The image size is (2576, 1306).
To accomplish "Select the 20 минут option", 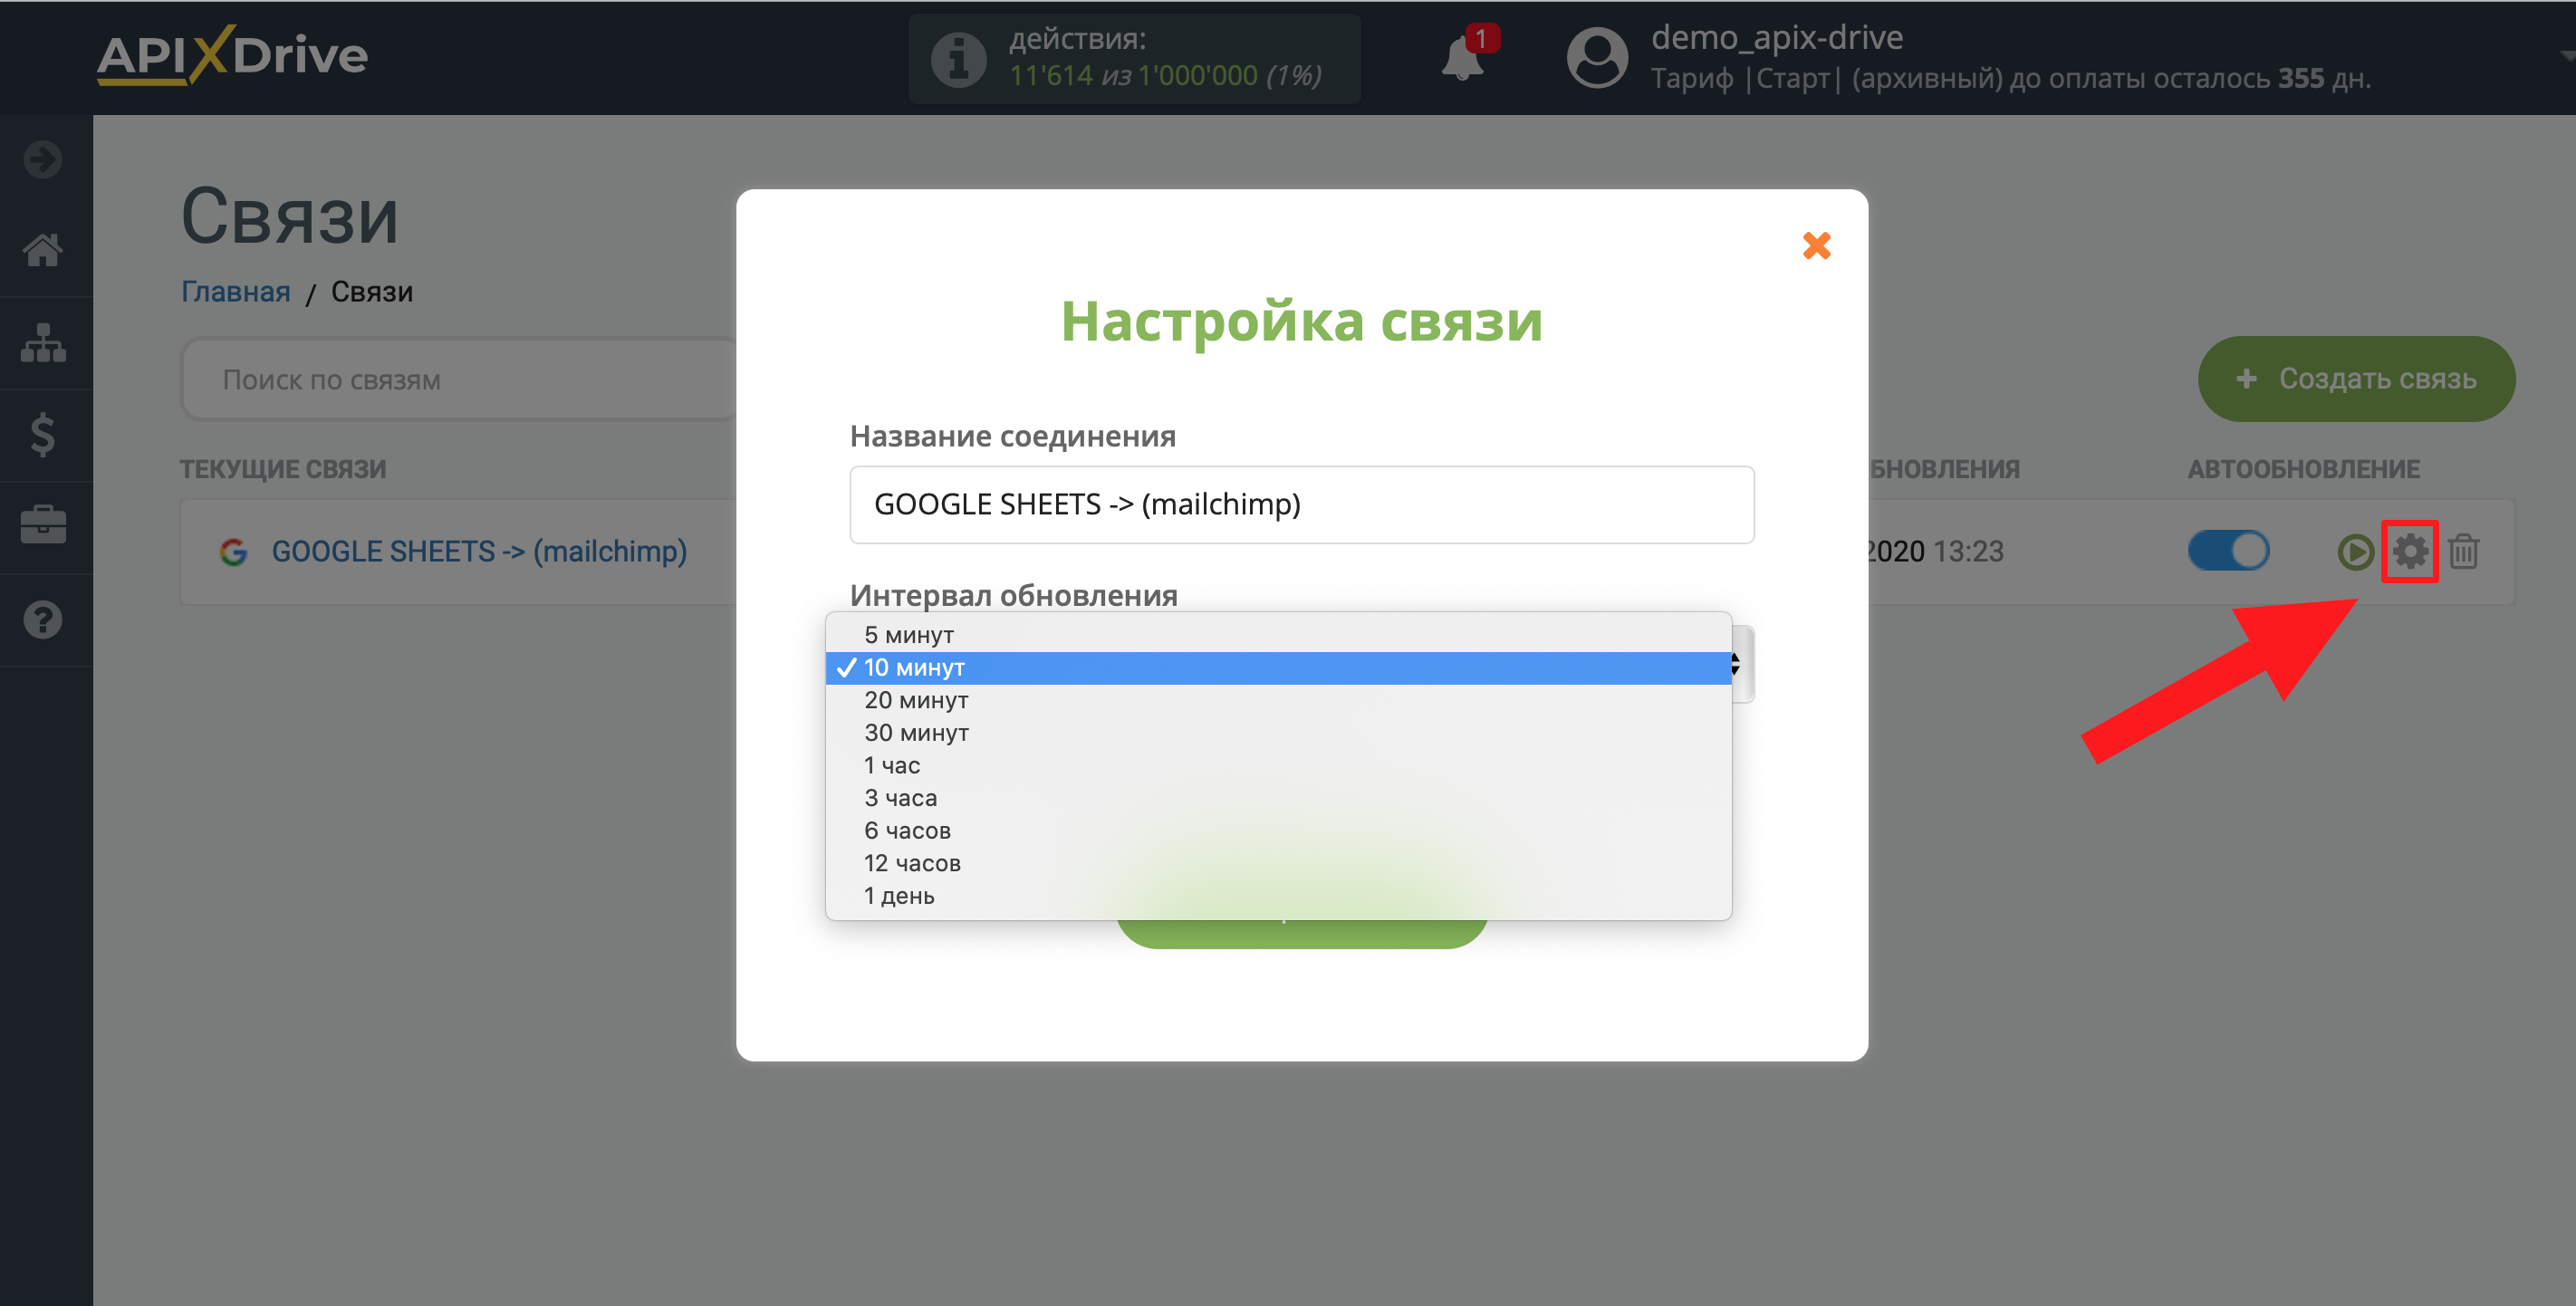I will pos(1278,700).
